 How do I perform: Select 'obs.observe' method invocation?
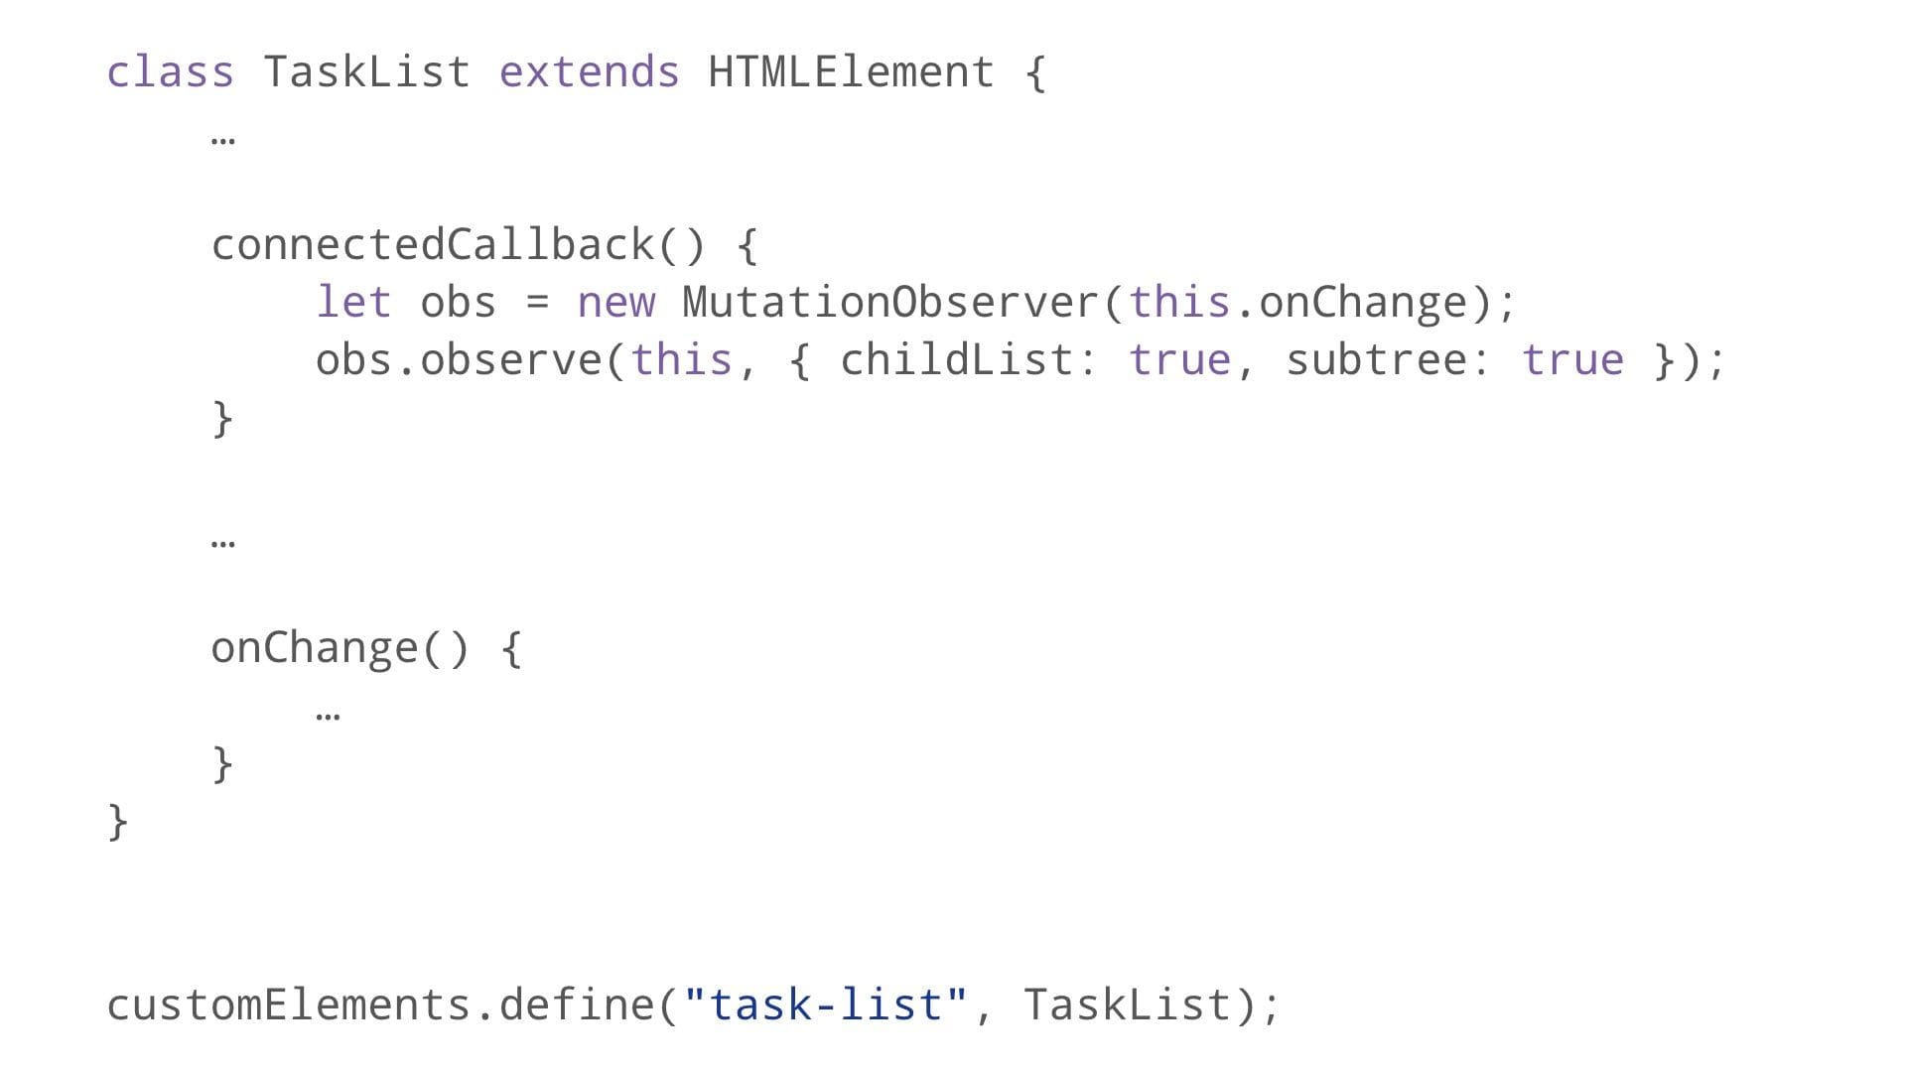[x=459, y=358]
